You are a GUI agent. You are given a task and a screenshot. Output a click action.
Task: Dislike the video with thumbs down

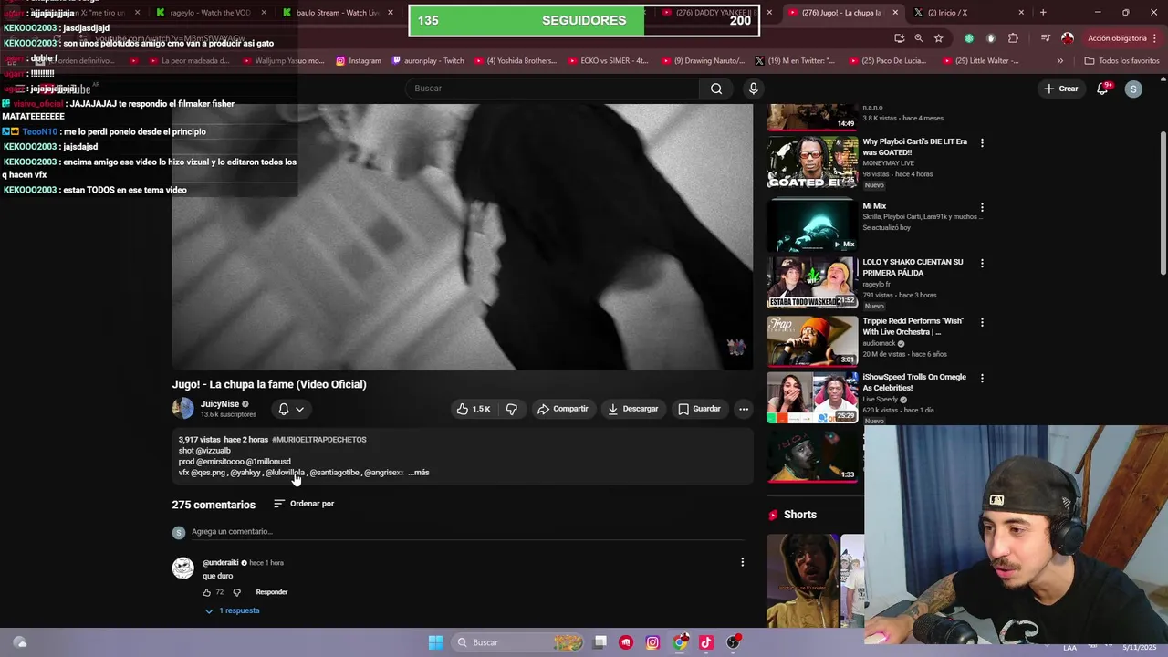point(512,409)
